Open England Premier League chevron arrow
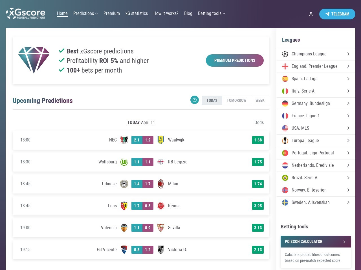 click(x=348, y=66)
